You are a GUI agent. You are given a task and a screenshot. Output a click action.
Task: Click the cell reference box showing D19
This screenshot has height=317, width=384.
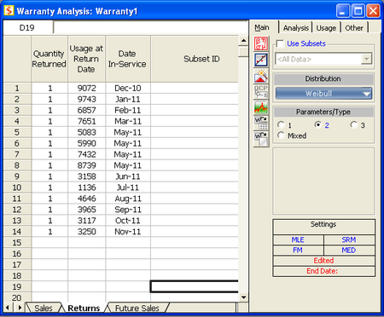point(28,28)
